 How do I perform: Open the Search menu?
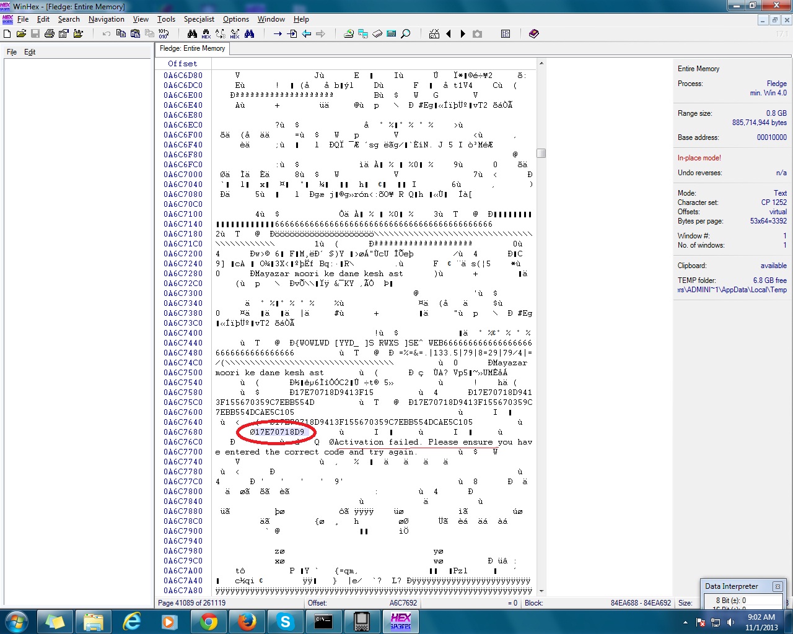[69, 19]
